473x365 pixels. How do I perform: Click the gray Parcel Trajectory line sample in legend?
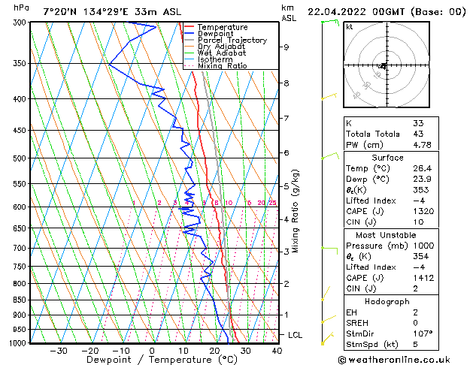tap(189, 40)
